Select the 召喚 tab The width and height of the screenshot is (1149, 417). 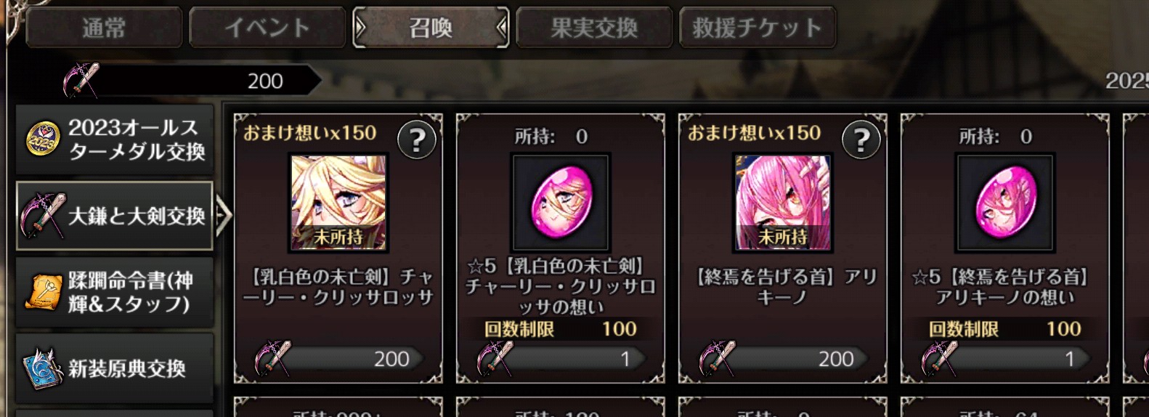(431, 28)
